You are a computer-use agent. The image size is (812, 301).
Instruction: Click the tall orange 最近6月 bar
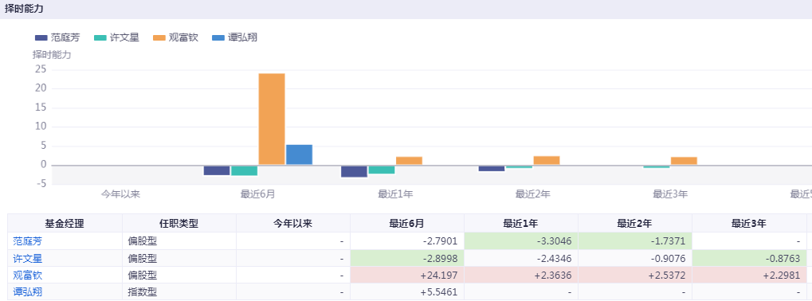pyautogui.click(x=272, y=119)
